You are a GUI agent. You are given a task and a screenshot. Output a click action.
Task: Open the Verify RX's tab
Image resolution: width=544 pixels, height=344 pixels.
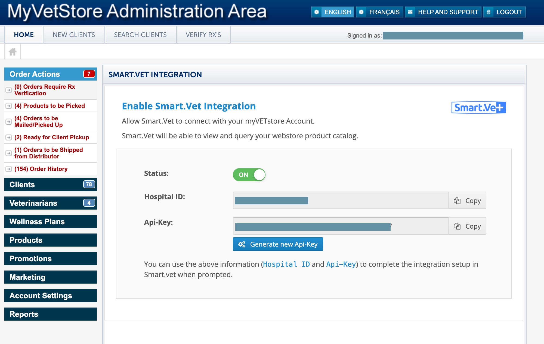(x=203, y=35)
